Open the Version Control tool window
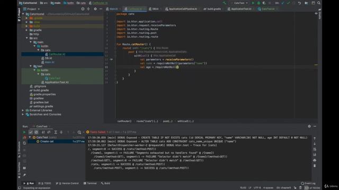Image resolution: width=339 pixels, height=190 pixels. pos(67,183)
